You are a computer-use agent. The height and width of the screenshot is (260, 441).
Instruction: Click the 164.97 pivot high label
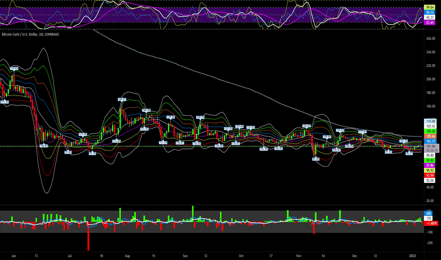(122, 99)
